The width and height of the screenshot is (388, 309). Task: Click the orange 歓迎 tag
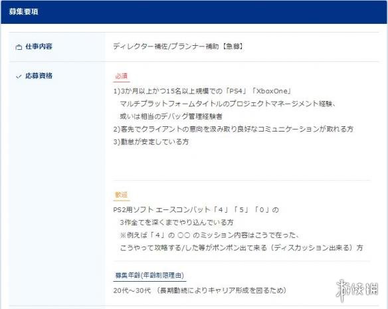(x=121, y=195)
